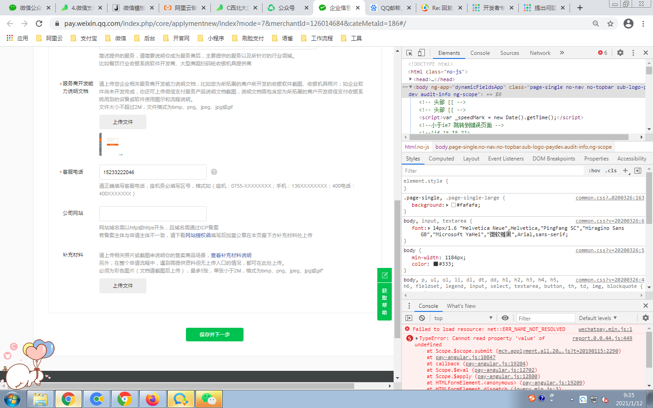This screenshot has width=653, height=408.
Task: Open the wechatpay.min.js:1 source link
Action: [x=605, y=329]
